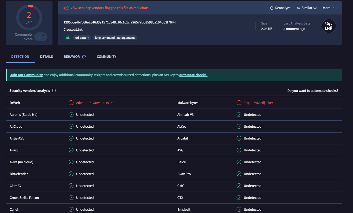Viewport: 353px width, 213px height.
Task: Click the green checkmark in the Avast row
Action: point(71,150)
